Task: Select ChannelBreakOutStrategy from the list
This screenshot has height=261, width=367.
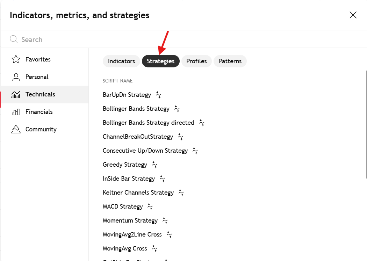Action: click(x=138, y=137)
